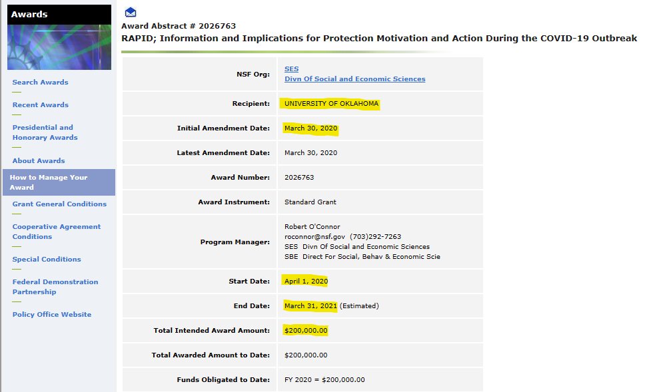Click the Awards banner image
The width and height of the screenshot is (647, 392).
tap(59, 47)
